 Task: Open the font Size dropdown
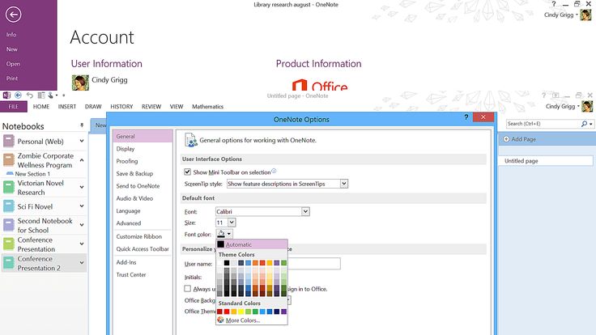(232, 223)
